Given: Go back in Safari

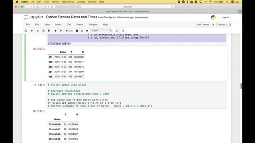Looking at the screenshot, I should tap(27, 7).
